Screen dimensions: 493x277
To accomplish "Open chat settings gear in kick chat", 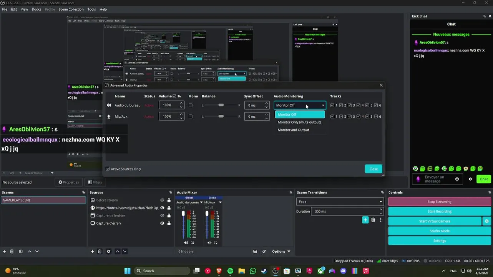I will coord(470,179).
